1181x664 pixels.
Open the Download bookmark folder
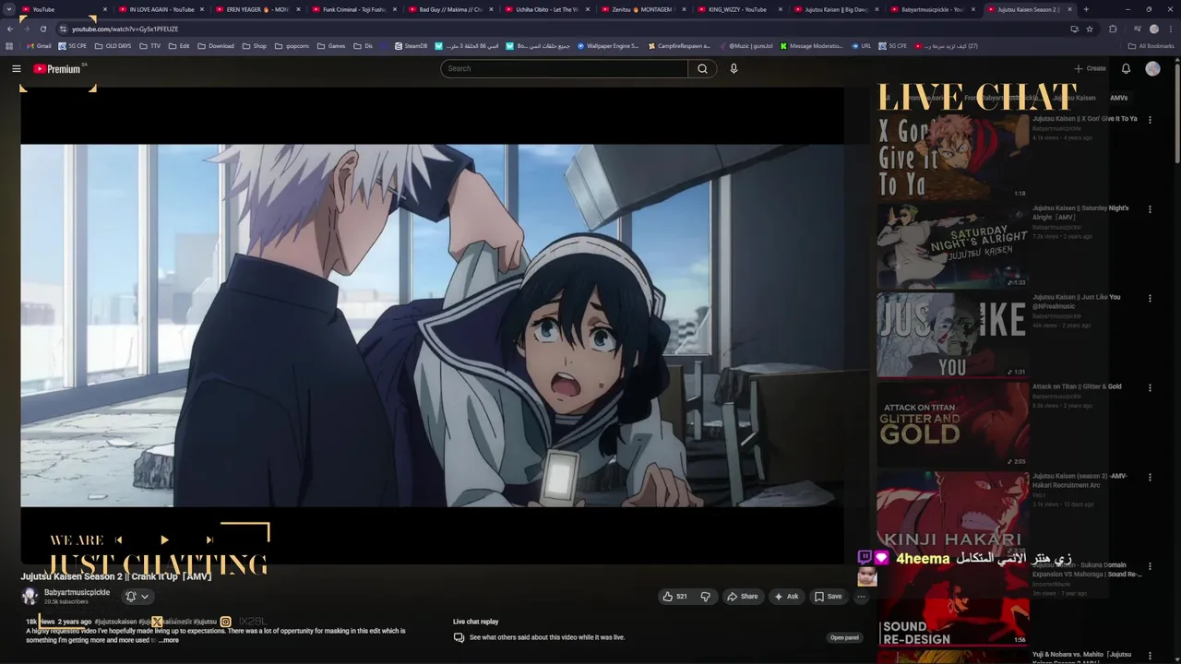coord(216,46)
